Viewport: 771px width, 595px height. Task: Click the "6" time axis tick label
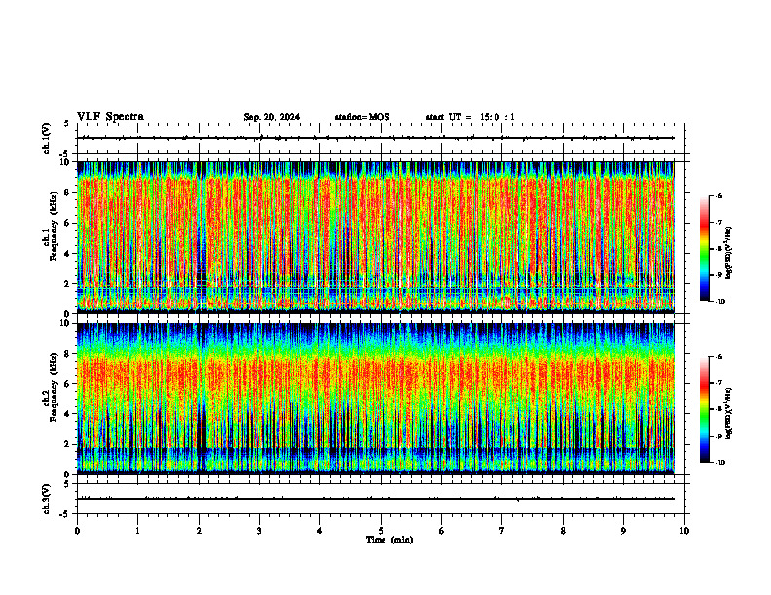click(x=442, y=531)
